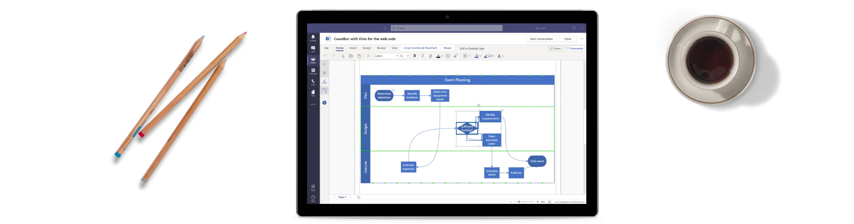Open the Cross Functional Flowchart tab

pyautogui.click(x=420, y=48)
